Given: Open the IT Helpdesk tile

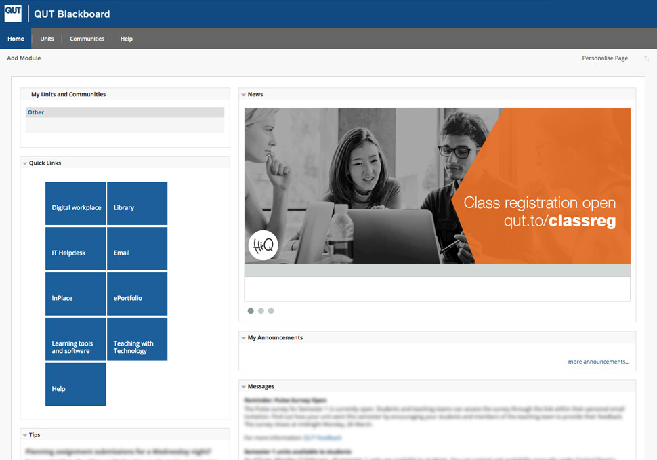Looking at the screenshot, I should click(75, 248).
